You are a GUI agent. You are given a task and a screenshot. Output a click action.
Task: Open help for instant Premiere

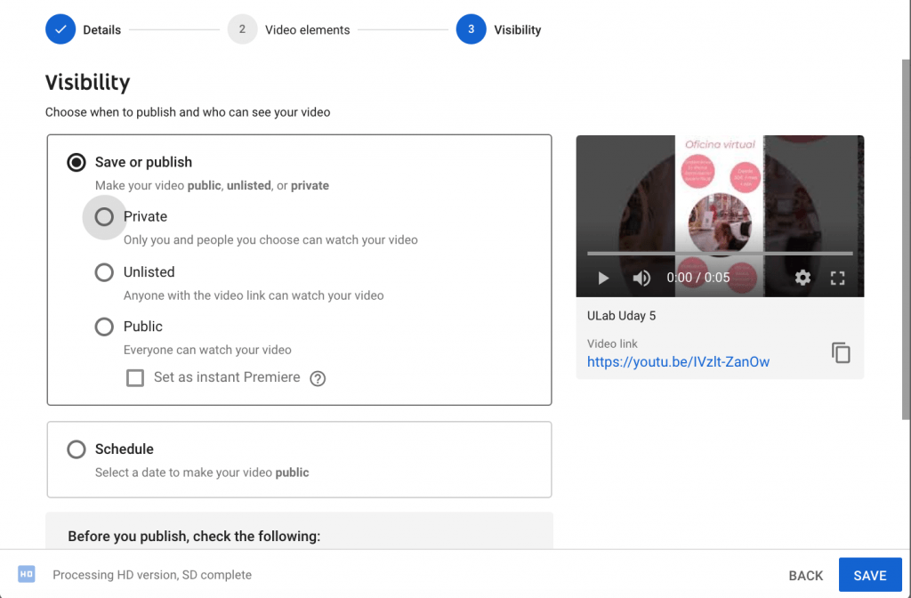[x=318, y=378]
